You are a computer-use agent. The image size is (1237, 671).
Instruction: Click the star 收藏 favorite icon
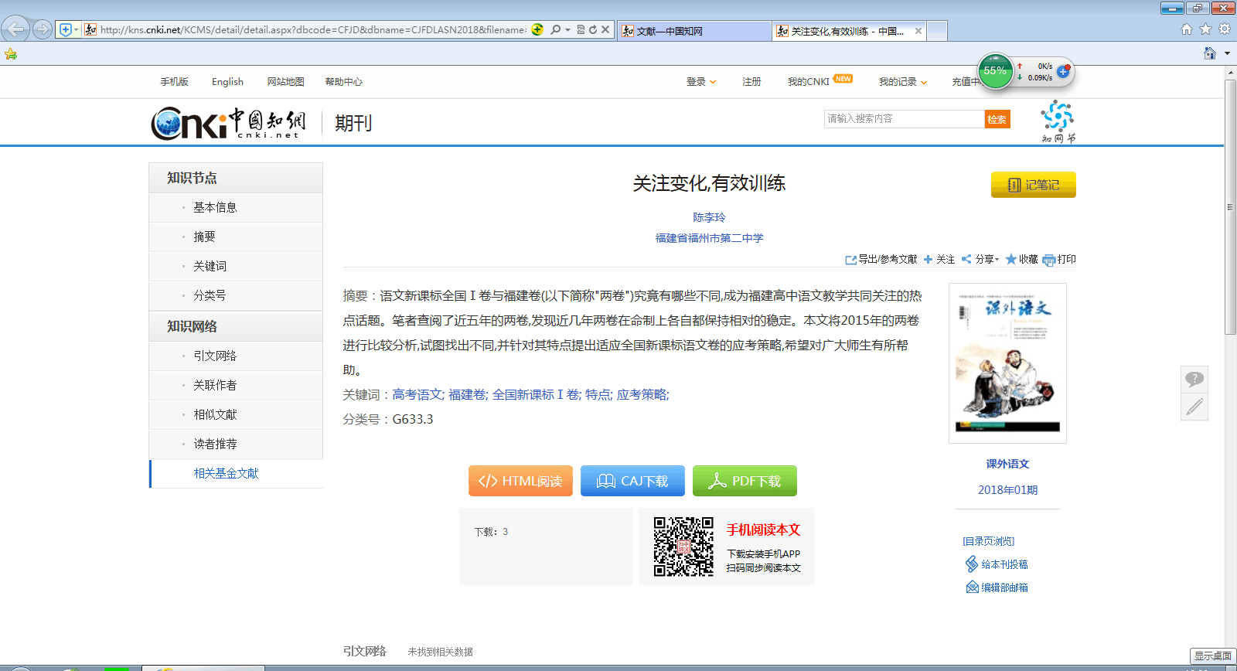click(1011, 260)
